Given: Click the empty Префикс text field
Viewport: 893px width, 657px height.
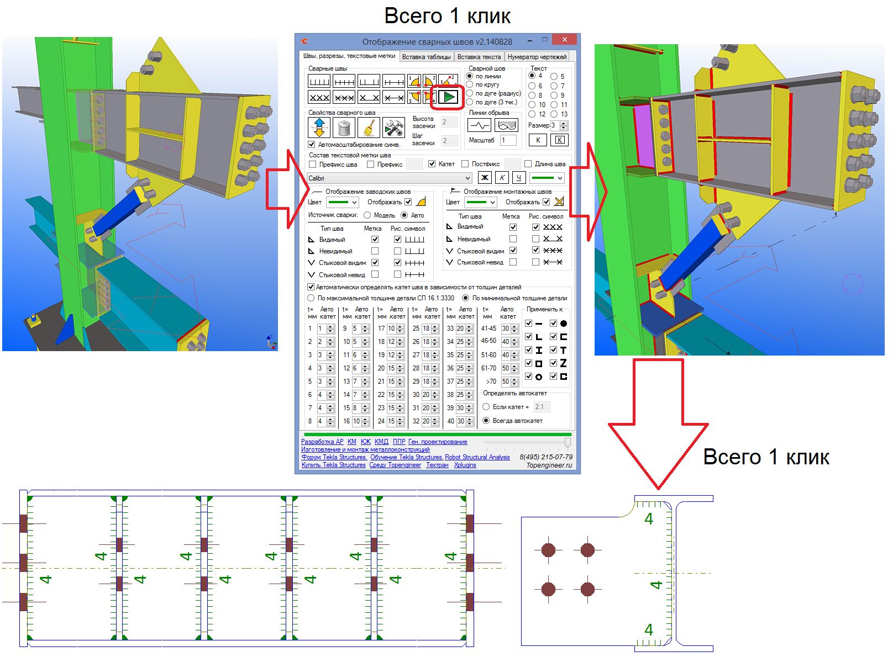Looking at the screenshot, I should (x=414, y=164).
